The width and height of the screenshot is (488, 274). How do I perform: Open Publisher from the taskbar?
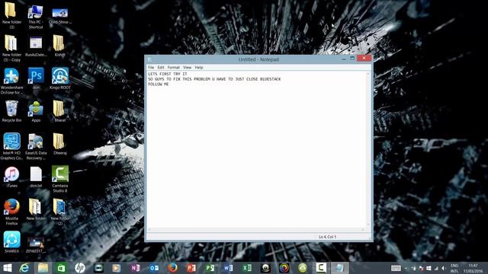210,268
